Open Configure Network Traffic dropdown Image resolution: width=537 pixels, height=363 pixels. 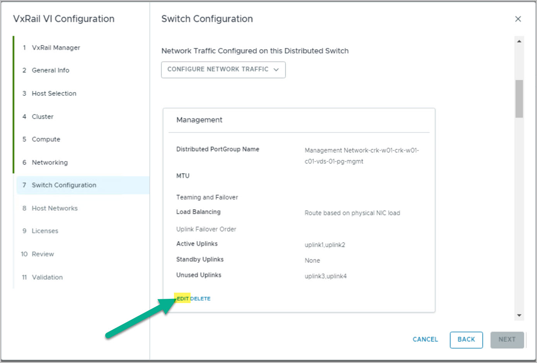click(x=218, y=70)
